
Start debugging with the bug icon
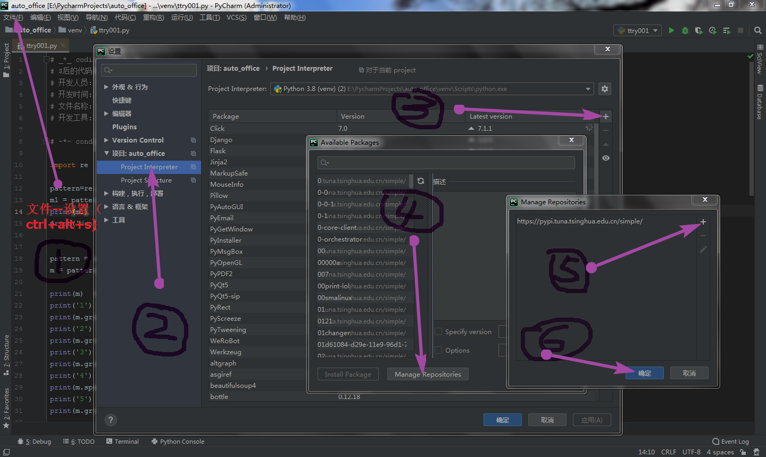point(685,30)
